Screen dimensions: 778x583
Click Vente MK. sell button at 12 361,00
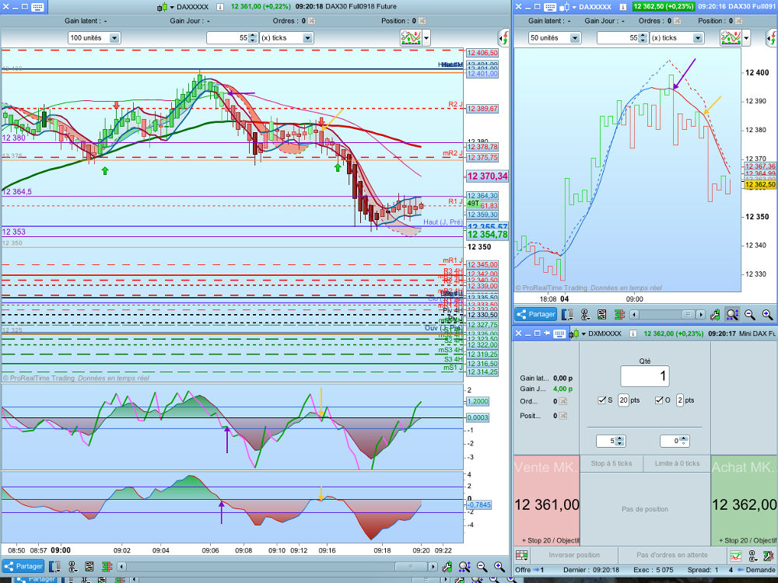click(x=546, y=501)
